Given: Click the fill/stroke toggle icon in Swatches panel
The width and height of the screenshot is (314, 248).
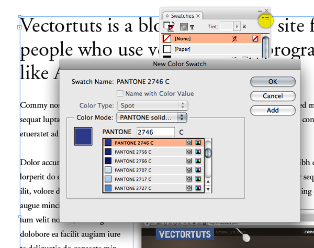Looking at the screenshot, I should (169, 27).
